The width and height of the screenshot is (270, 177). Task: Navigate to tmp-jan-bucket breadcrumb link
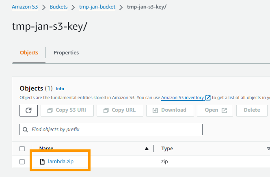[97, 7]
